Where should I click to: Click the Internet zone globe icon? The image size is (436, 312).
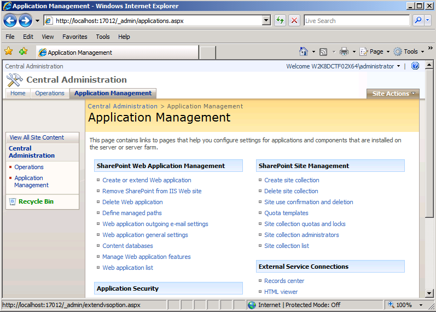pyautogui.click(x=252, y=305)
